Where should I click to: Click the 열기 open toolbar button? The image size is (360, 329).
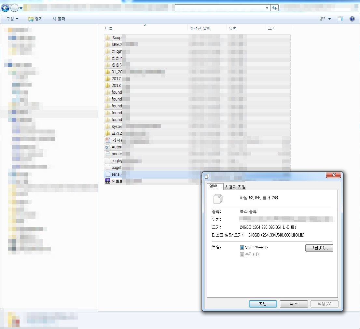pos(35,19)
